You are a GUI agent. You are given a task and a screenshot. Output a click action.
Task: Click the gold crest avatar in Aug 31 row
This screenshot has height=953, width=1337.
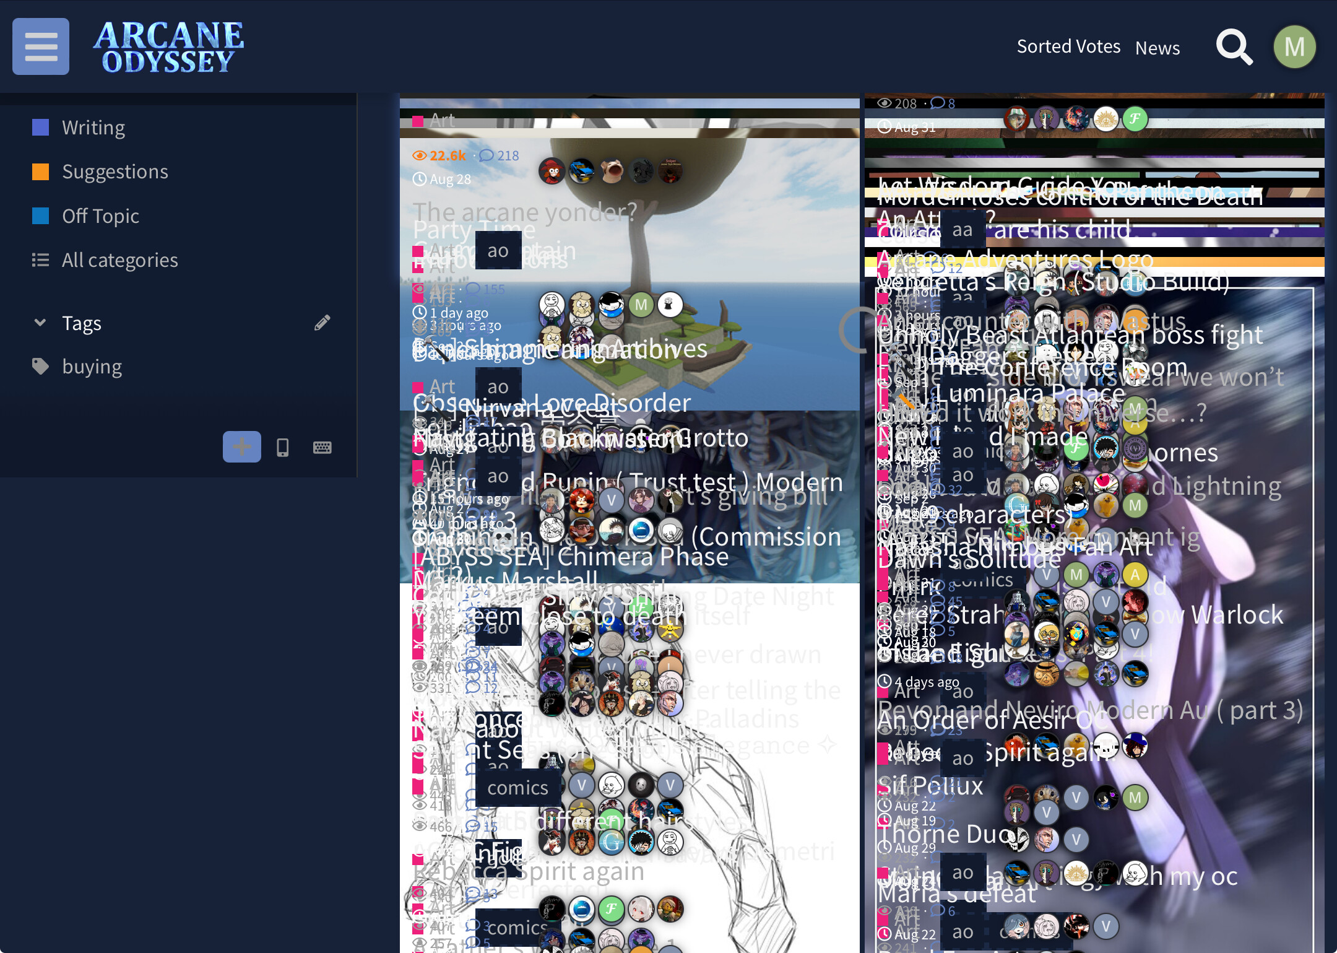(1106, 119)
